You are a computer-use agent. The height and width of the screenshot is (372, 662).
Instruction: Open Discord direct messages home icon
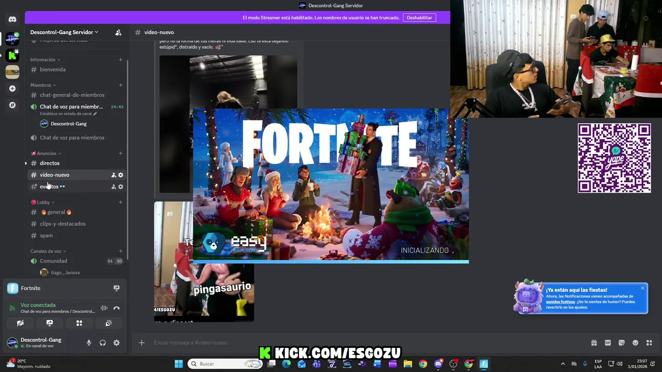click(12, 20)
